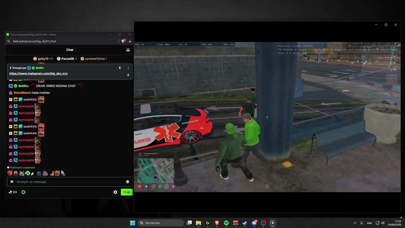Show hidden system tray icons
This screenshot has width=405, height=228.
[355, 223]
